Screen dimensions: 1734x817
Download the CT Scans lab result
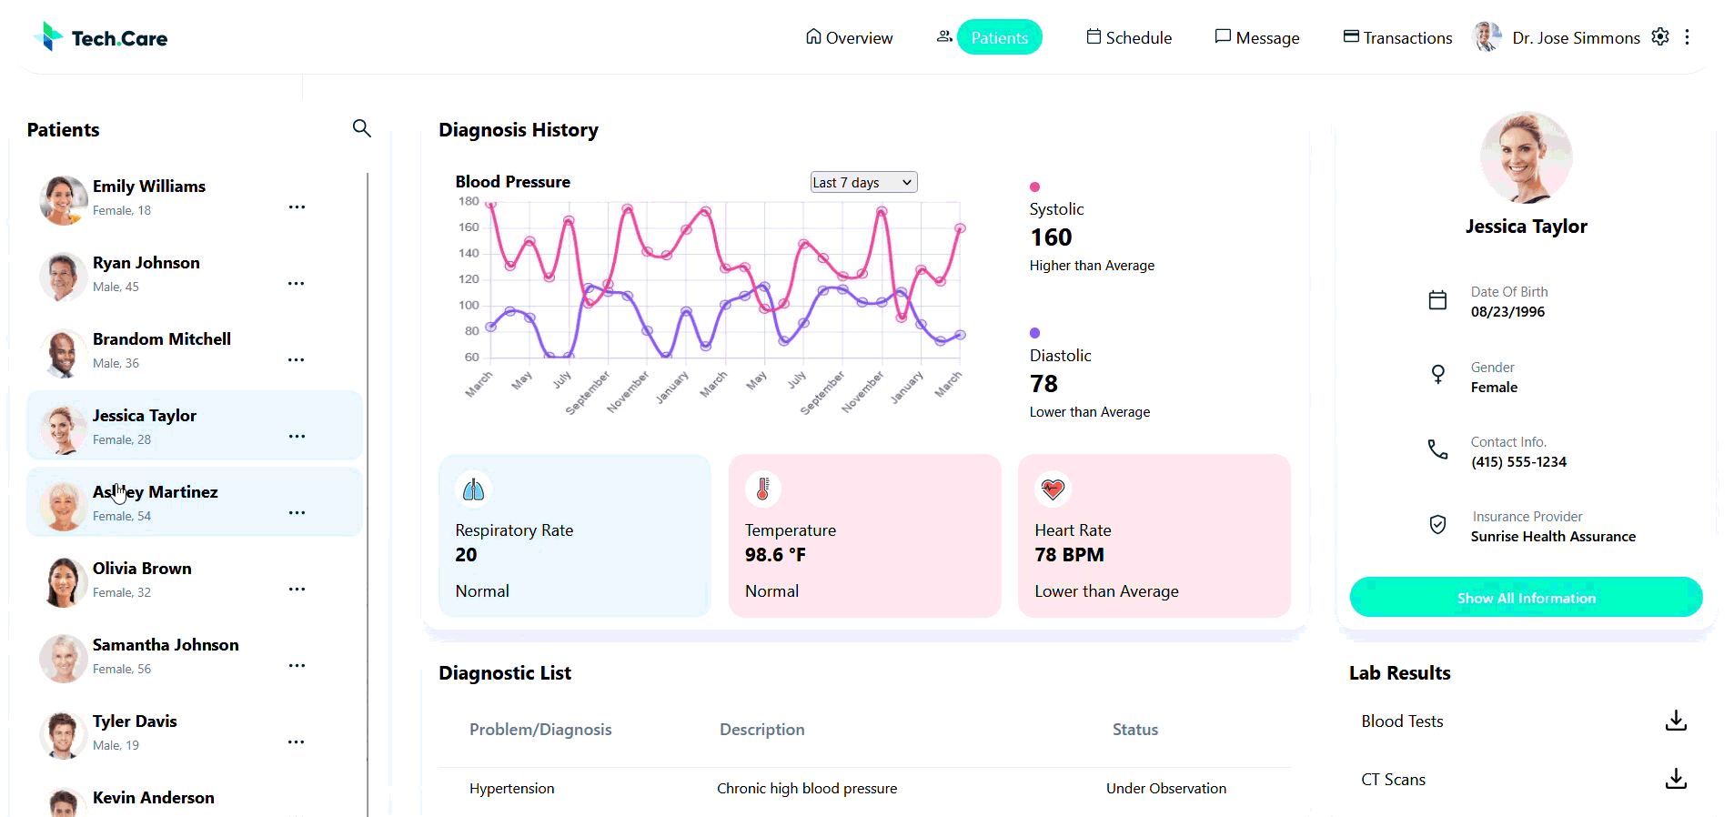[x=1676, y=779]
